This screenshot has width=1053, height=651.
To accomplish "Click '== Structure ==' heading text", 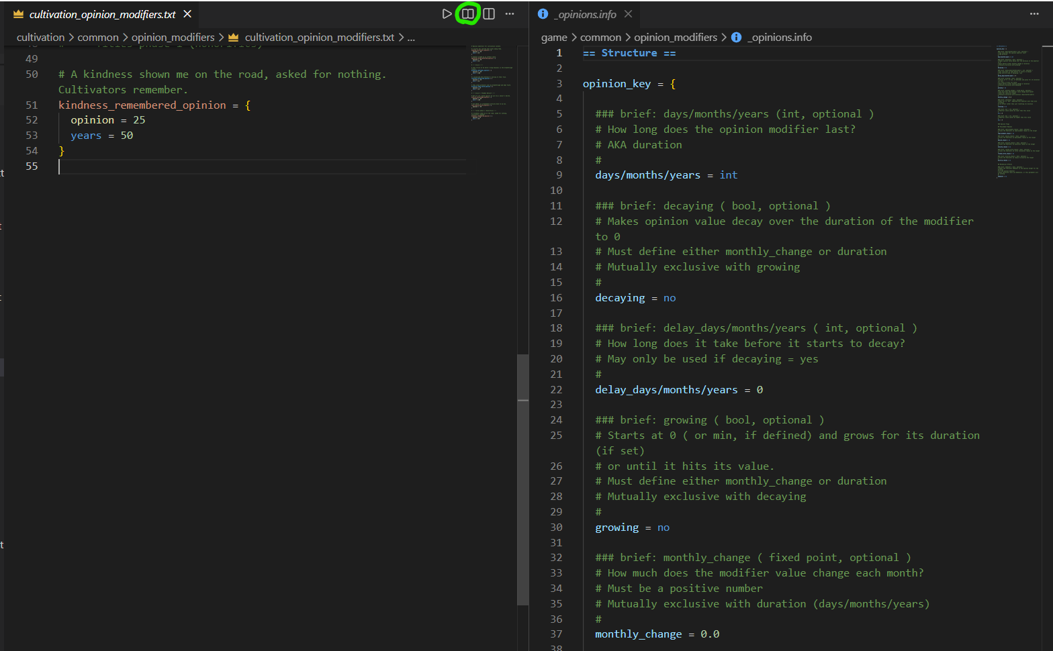I will 629,53.
